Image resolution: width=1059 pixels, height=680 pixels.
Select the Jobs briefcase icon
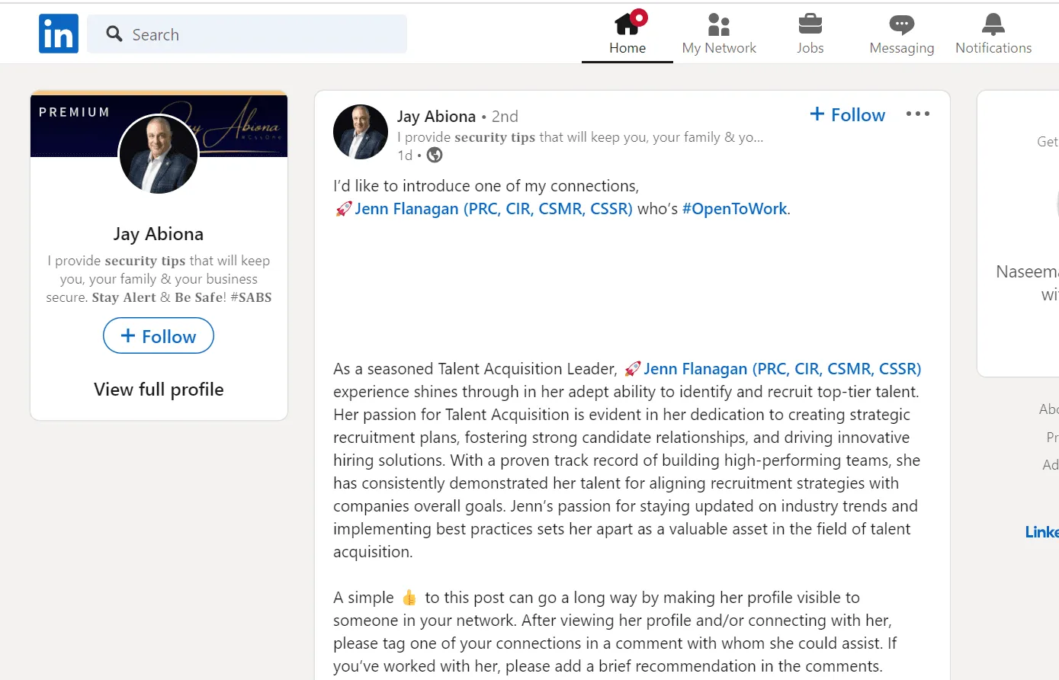coord(810,24)
